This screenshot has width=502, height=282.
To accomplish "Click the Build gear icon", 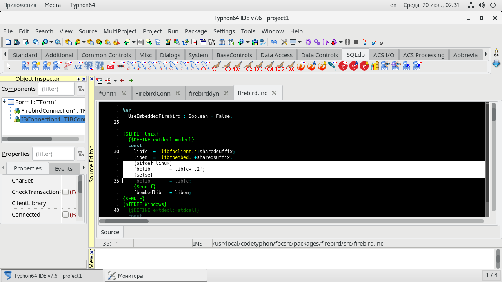I will (308, 42).
